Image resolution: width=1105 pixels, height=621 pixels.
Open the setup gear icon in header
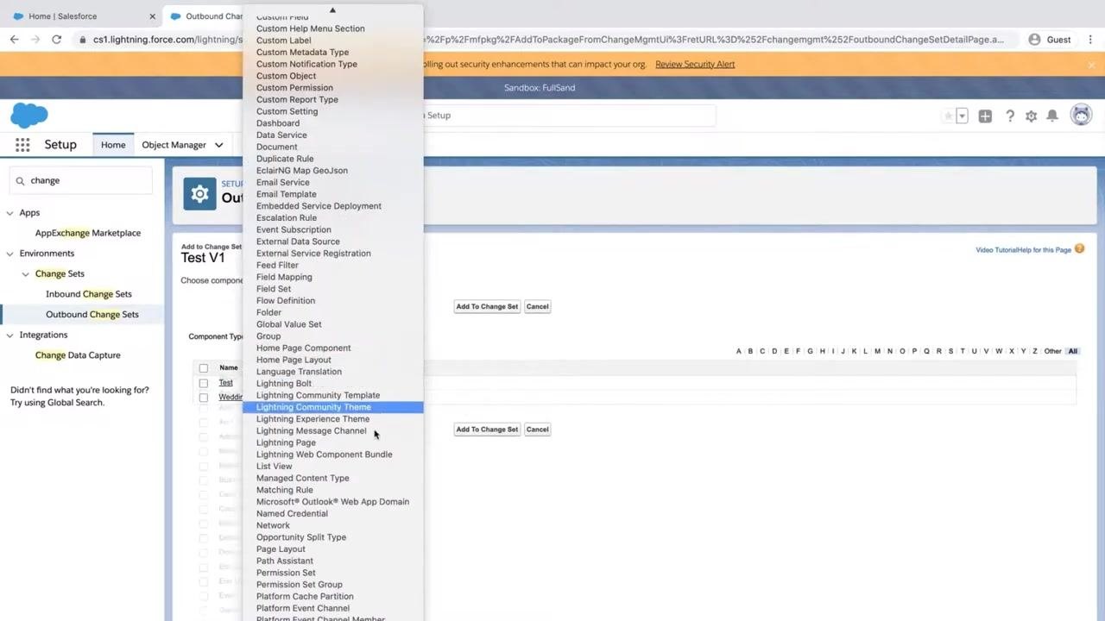1031,116
